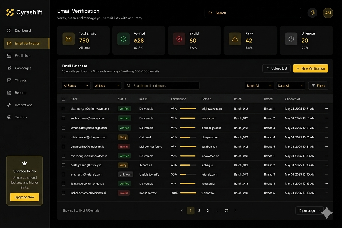The width and height of the screenshot is (342, 228).
Task: Click the Invalid cross stat icon
Action: pos(179,39)
